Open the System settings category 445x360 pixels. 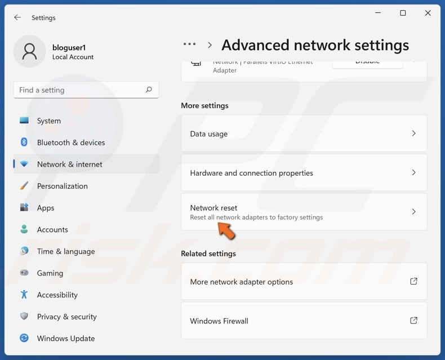pyautogui.click(x=86, y=121)
